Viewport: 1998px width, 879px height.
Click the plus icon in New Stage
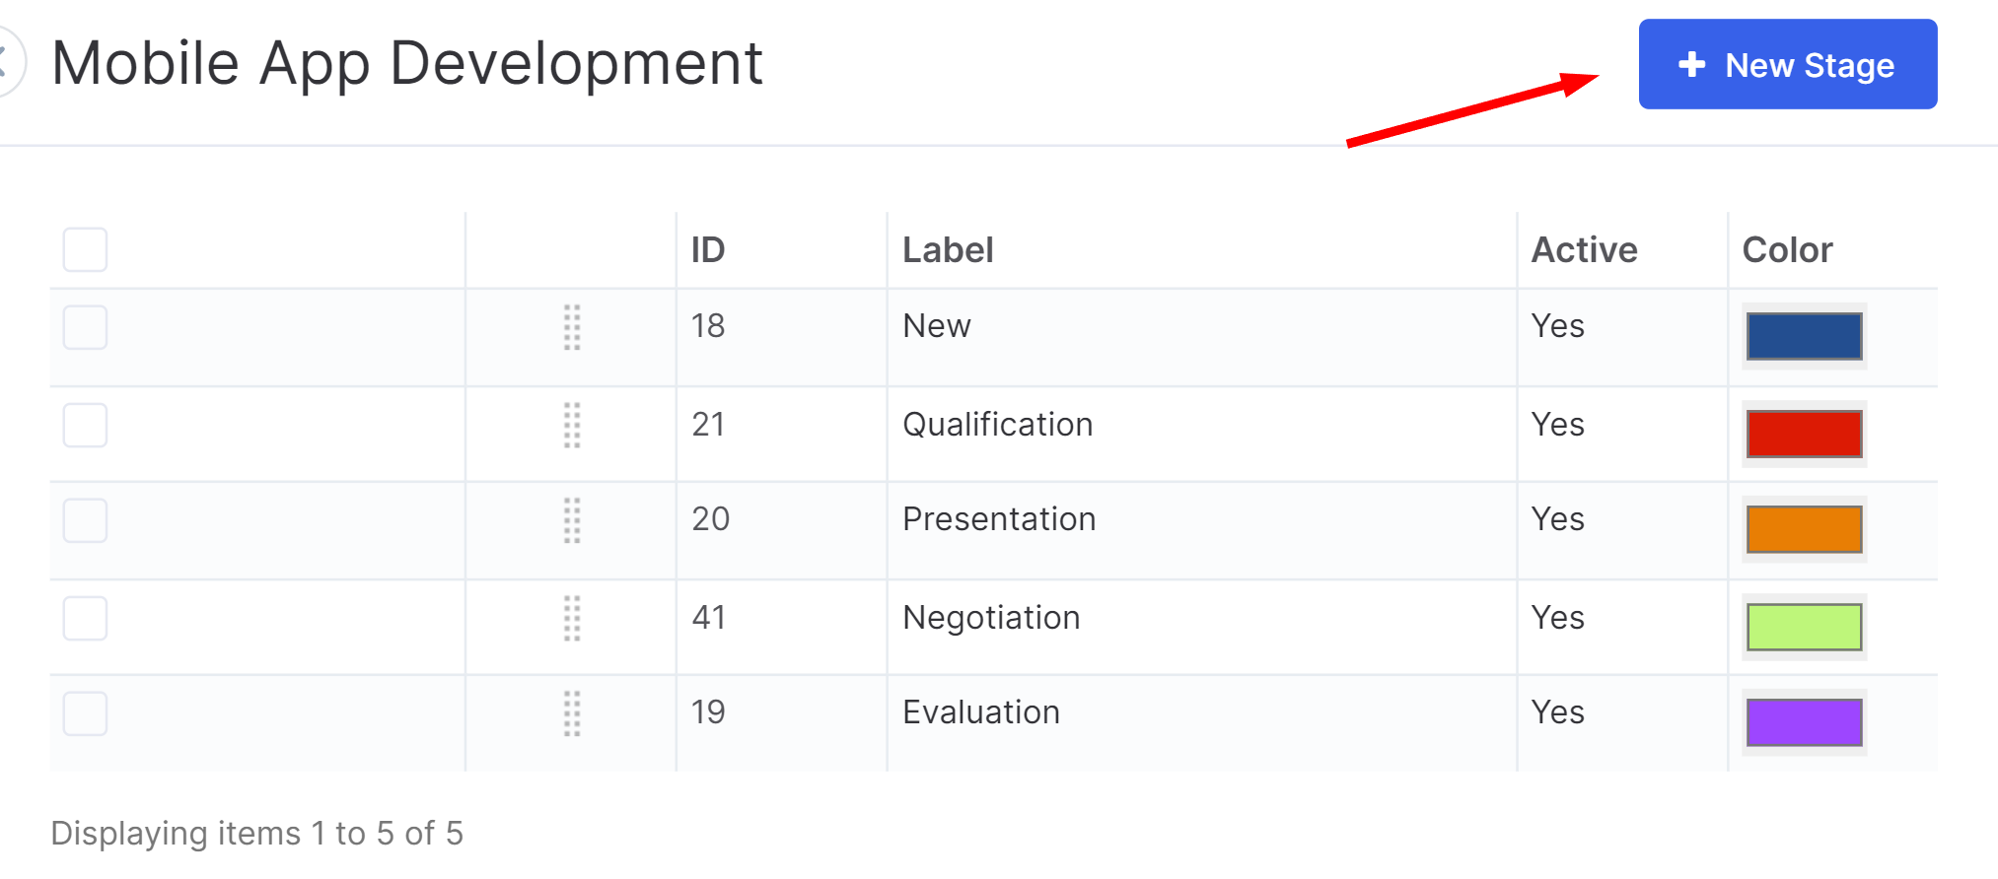point(1691,65)
